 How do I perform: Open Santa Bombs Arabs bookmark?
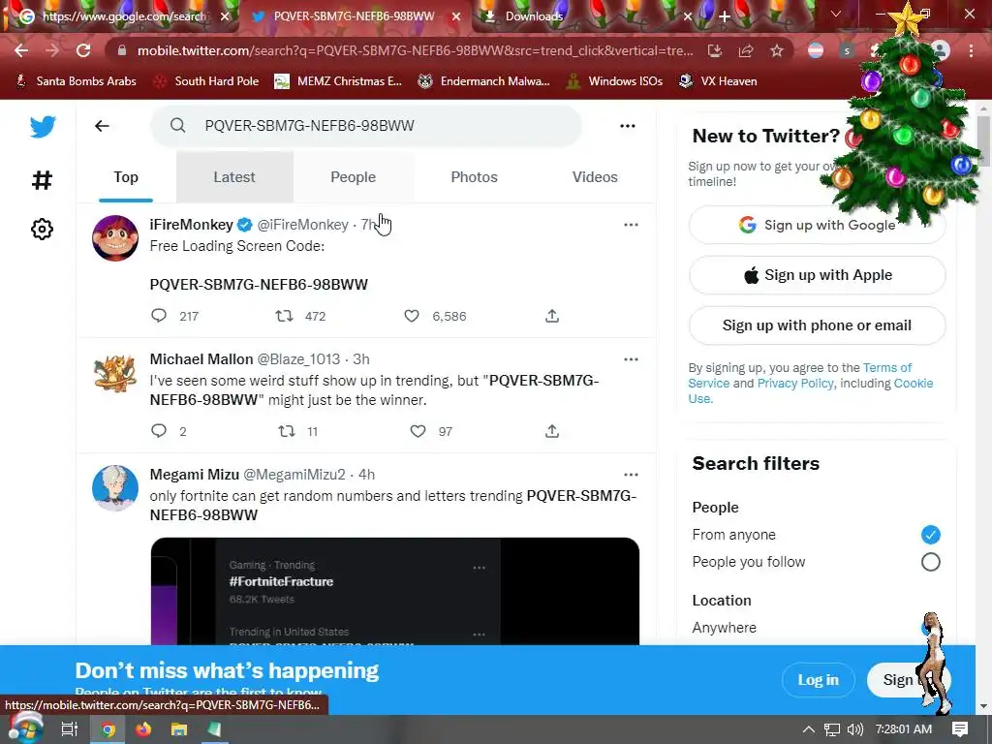point(76,81)
